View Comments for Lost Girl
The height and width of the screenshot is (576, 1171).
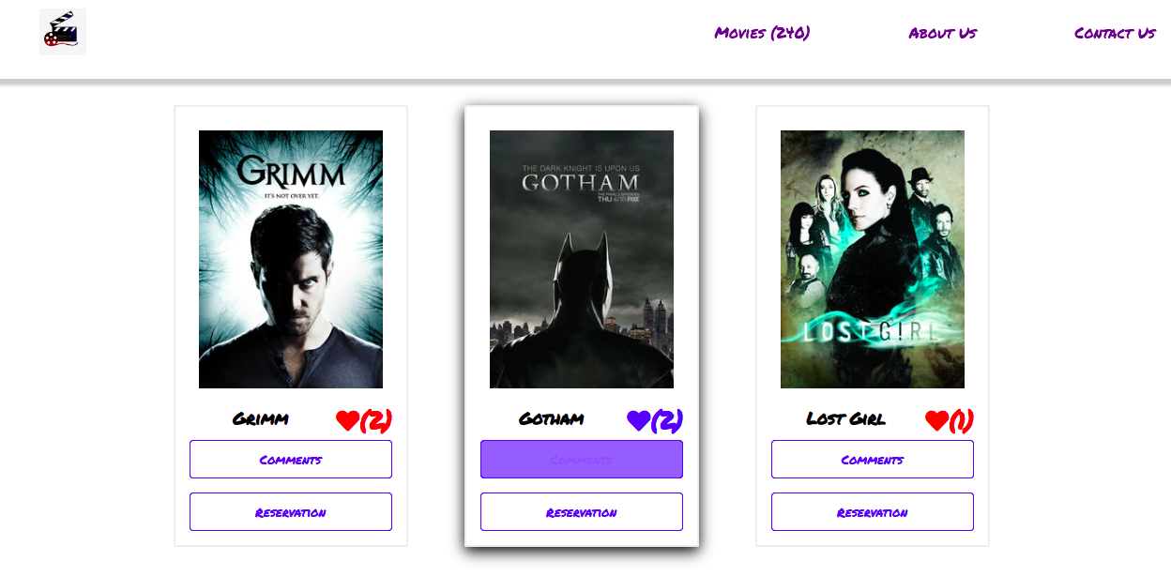[x=873, y=460]
